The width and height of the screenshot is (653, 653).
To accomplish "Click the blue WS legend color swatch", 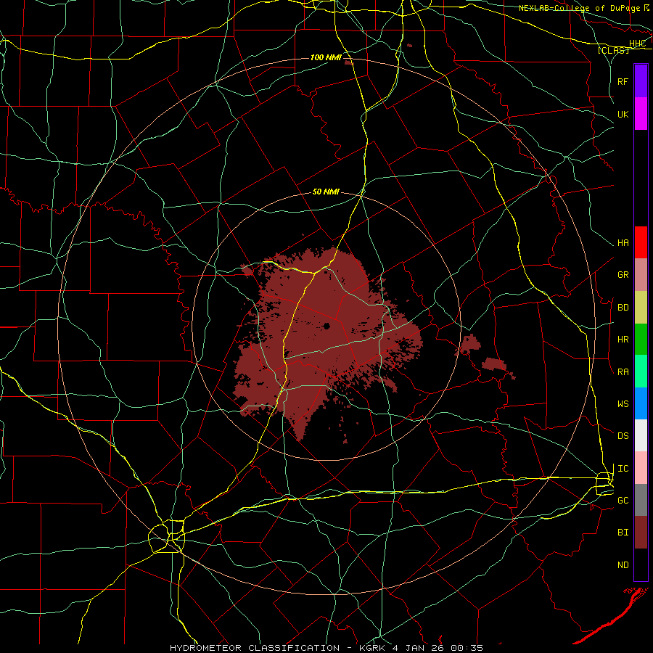I will tap(641, 403).
